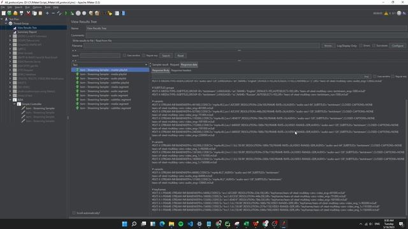The height and width of the screenshot is (229, 408).
Task: Tick Regular exp. beside the Search field
Action: coord(143,55)
